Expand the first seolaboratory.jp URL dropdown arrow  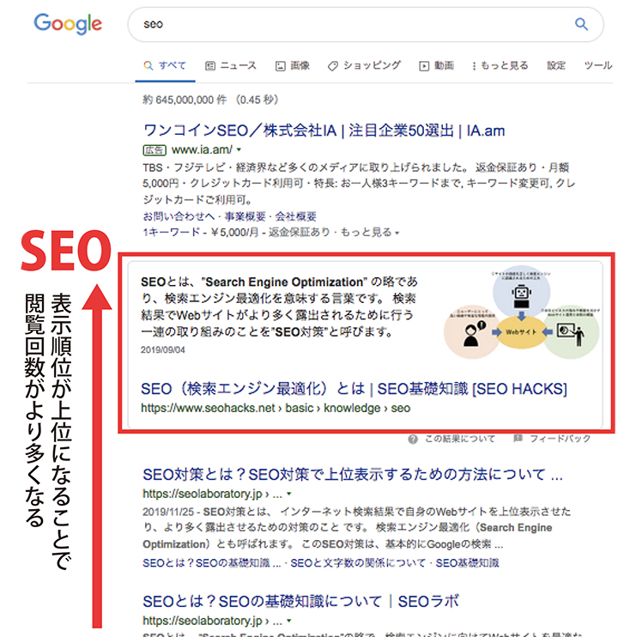[288, 494]
